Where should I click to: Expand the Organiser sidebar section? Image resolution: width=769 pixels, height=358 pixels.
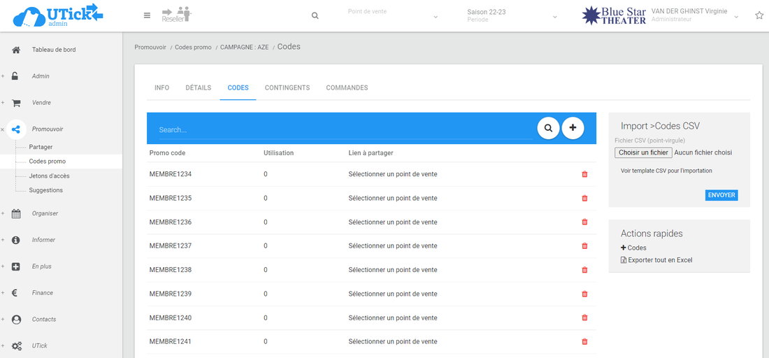pyautogui.click(x=45, y=213)
